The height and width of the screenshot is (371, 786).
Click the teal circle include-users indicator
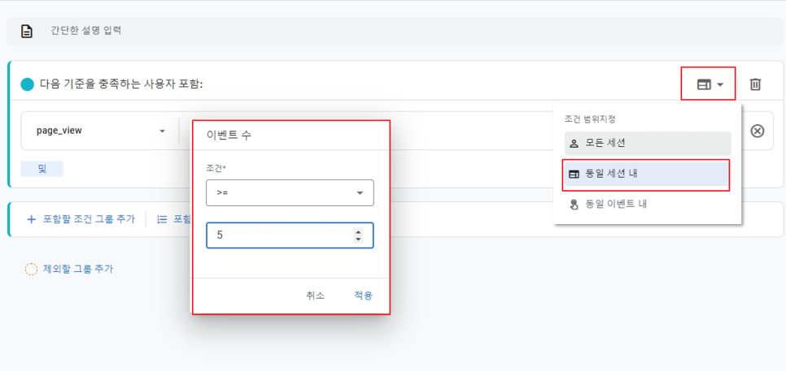[28, 84]
